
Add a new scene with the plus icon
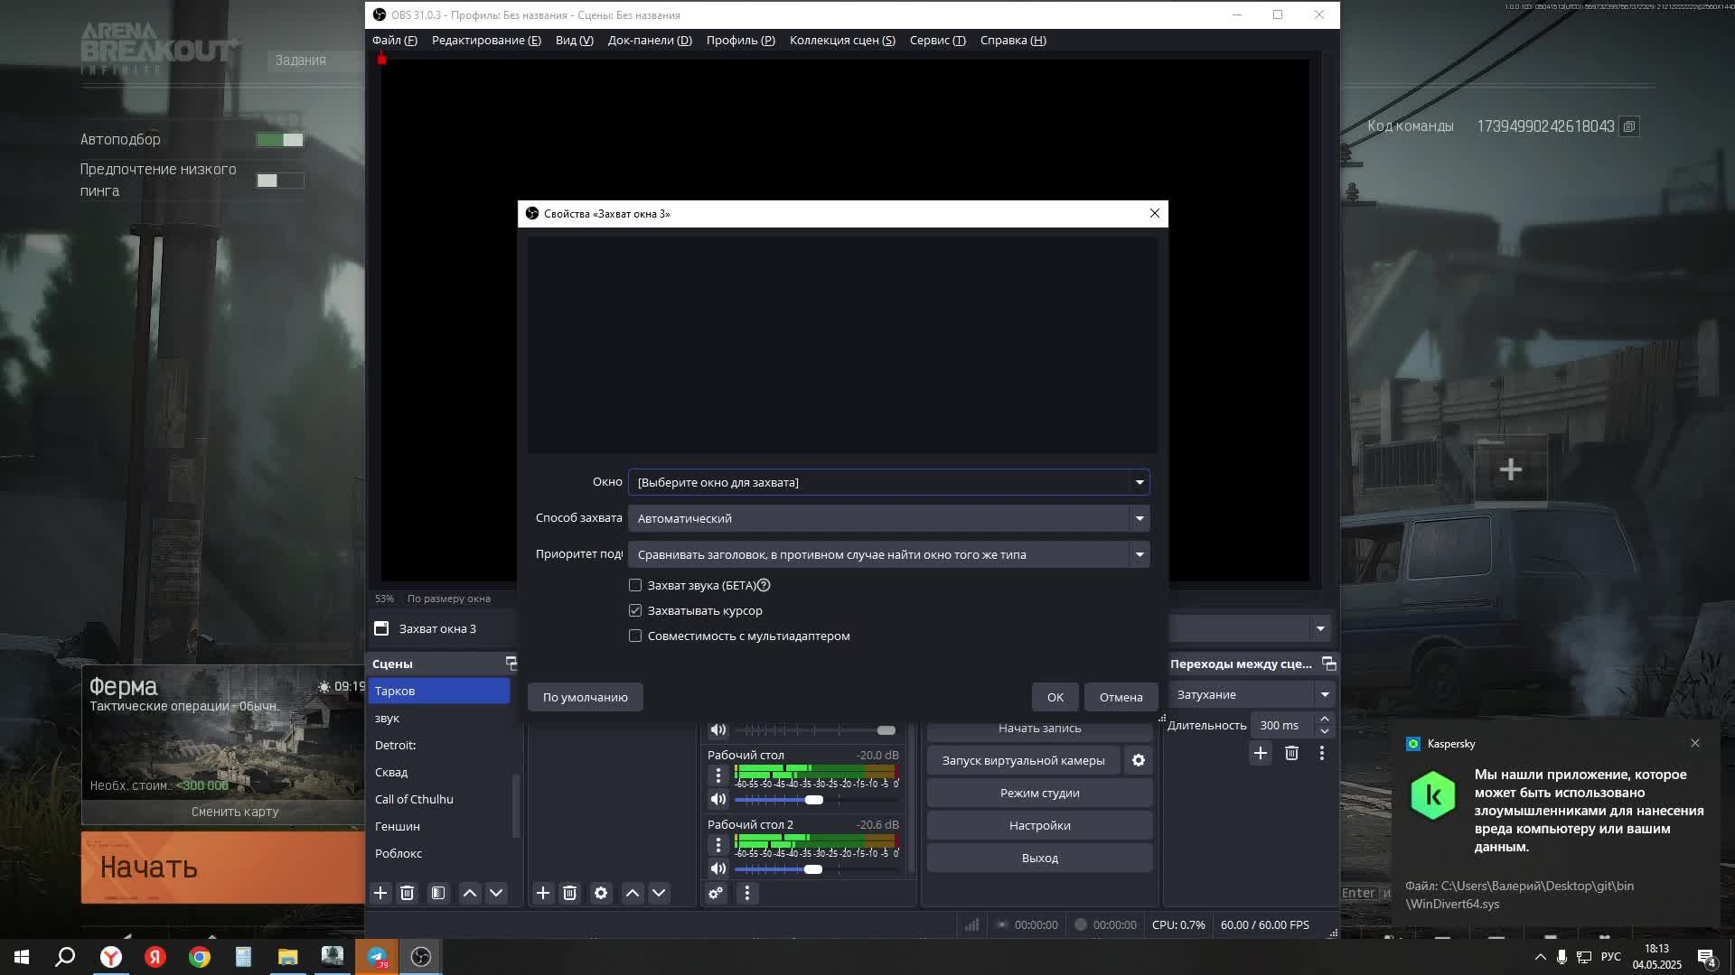380,893
